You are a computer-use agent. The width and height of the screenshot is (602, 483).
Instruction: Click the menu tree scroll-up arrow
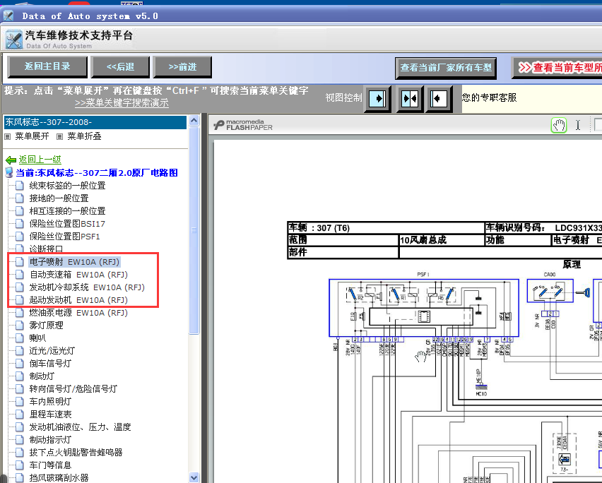tap(194, 121)
